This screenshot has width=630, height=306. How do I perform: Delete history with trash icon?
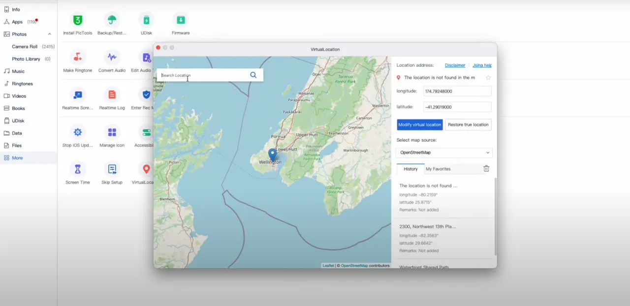coord(486,168)
